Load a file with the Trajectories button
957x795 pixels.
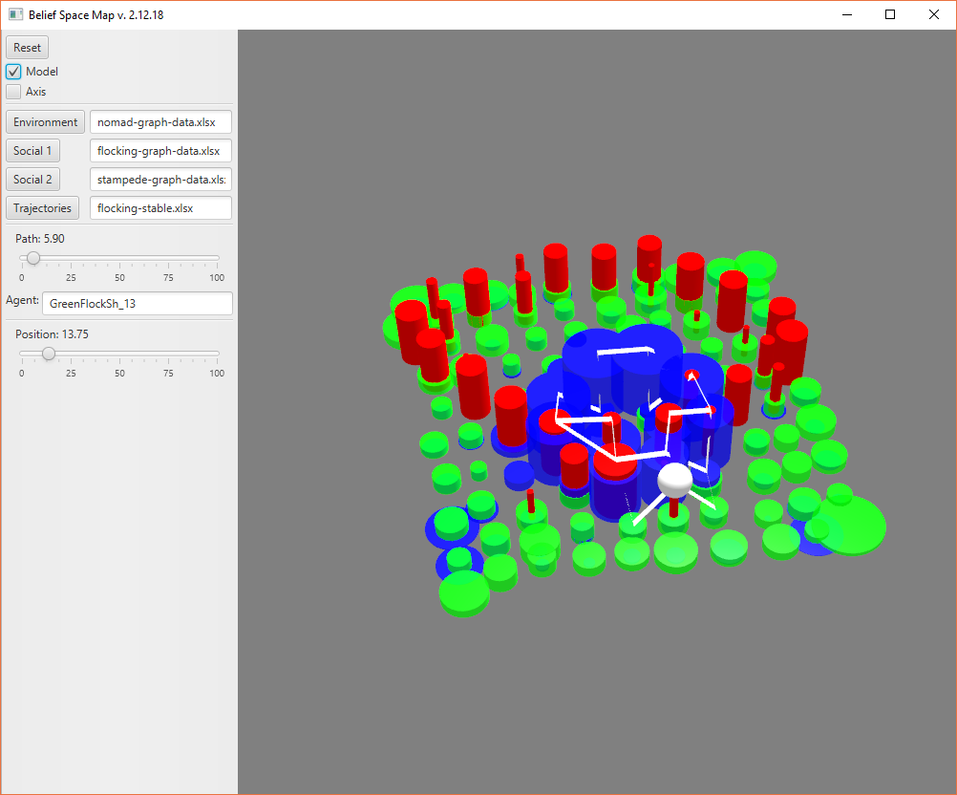point(42,208)
